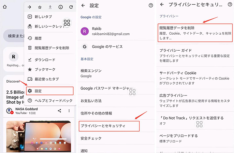Open three-dot options on NASA Goddard card
234x153 pixels.
[x=69, y=111]
